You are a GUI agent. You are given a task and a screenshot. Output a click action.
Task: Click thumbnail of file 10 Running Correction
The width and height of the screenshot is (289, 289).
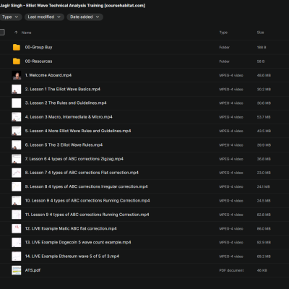tap(17, 201)
